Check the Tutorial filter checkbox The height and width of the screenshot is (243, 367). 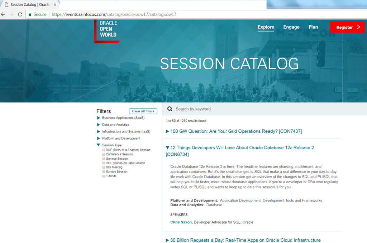(104, 176)
